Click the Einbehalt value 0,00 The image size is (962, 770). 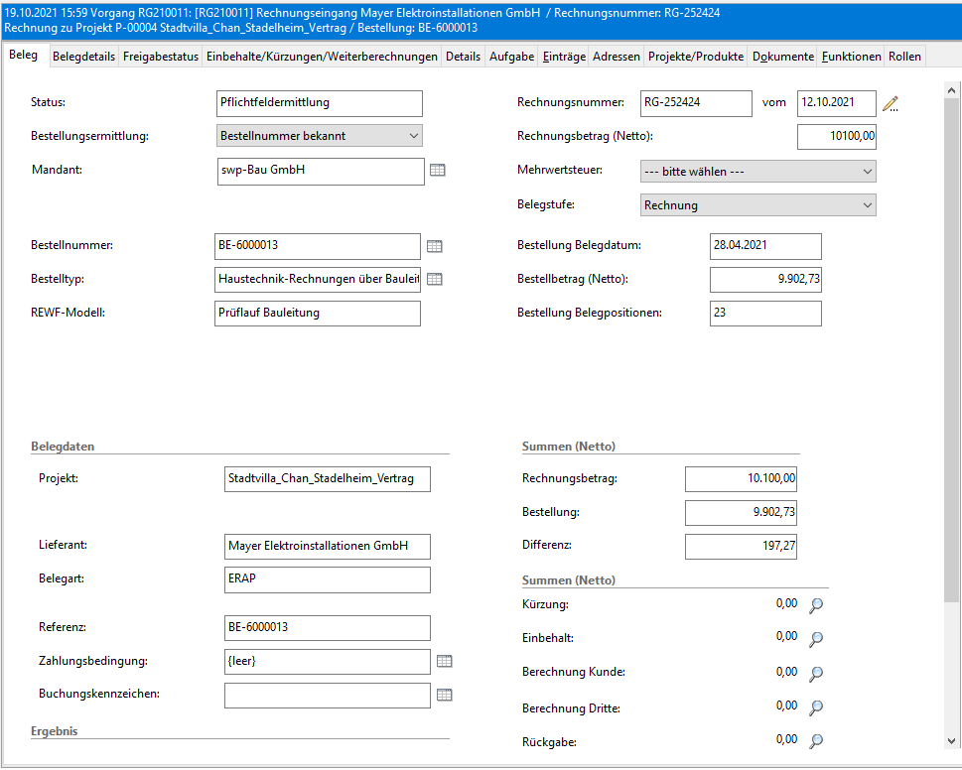click(x=786, y=636)
